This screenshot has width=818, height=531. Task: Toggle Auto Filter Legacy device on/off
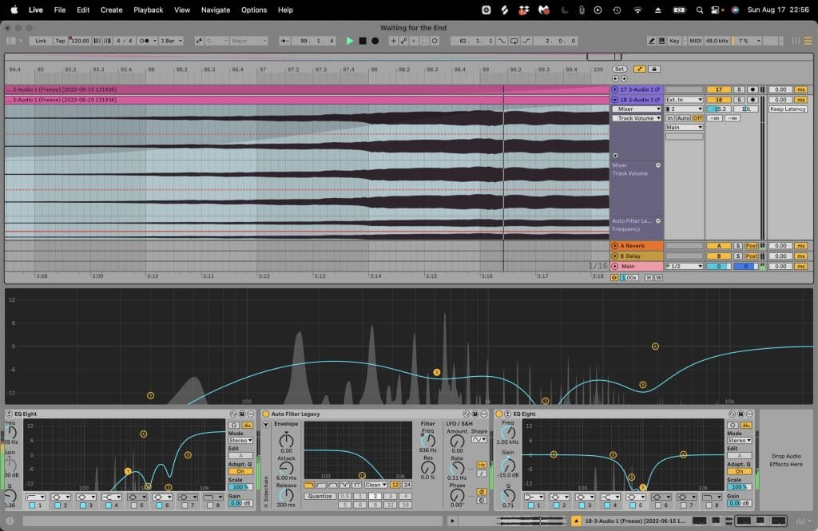(x=266, y=414)
